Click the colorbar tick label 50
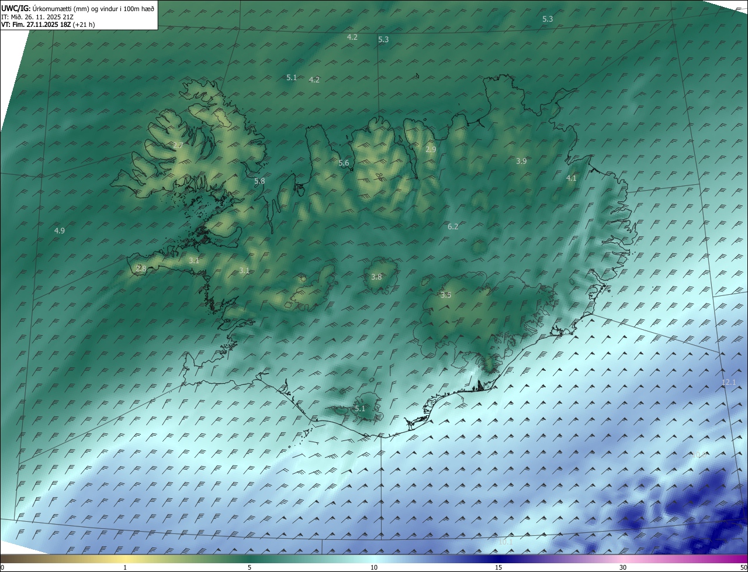 pyautogui.click(x=743, y=567)
